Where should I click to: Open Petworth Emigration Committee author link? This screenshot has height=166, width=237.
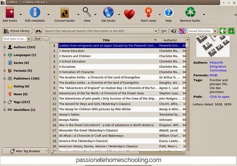tap(218, 66)
